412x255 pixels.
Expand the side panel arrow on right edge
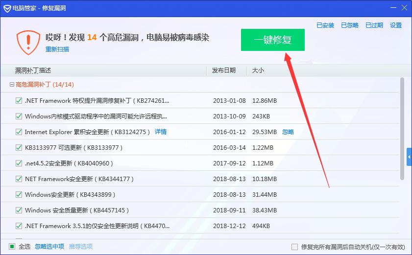tap(409, 157)
